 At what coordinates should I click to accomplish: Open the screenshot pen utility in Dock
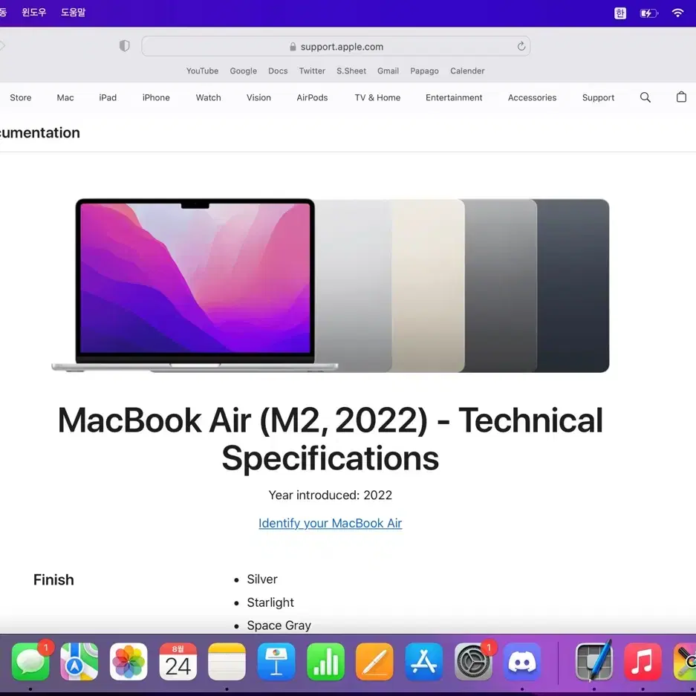point(594,661)
